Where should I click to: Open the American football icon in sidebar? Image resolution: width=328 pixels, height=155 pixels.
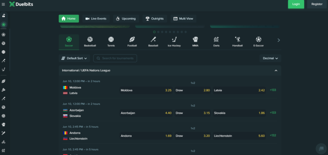[x=3, y=81]
